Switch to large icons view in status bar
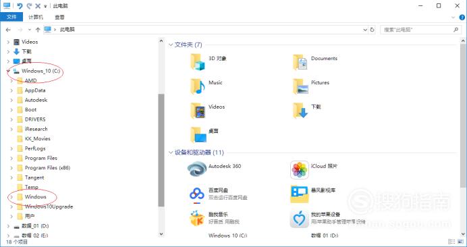This screenshot has height=247, width=467. coord(461,242)
